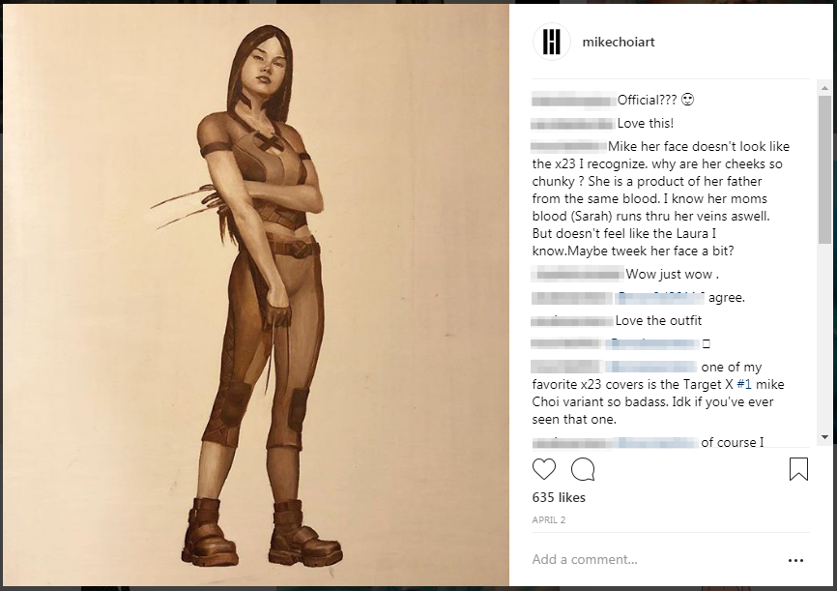The image size is (837, 591).
Task: Open blurred username beside 'Wow just wow'
Action: pos(578,274)
